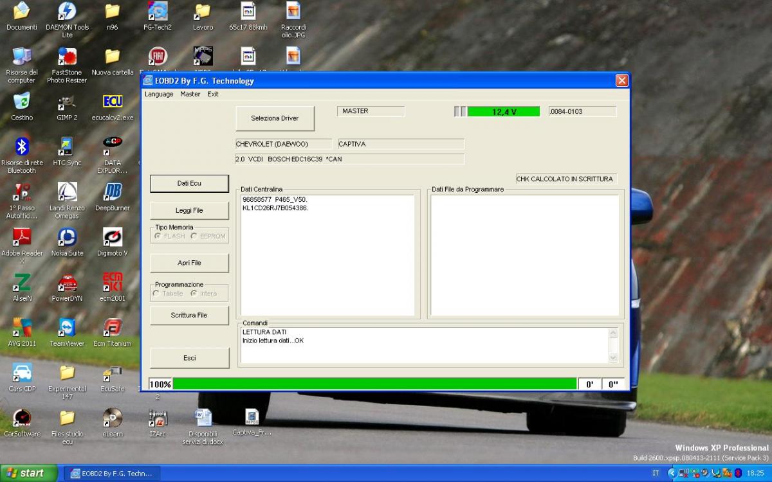The image size is (772, 482).
Task: Click the Leggi File button
Action: [x=189, y=210]
